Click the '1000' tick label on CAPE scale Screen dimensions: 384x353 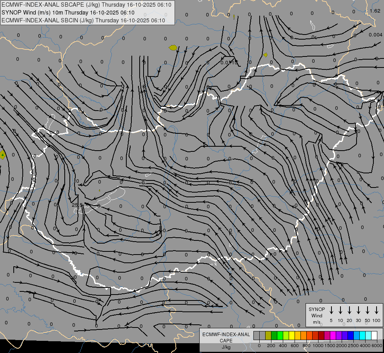[x=318, y=346]
